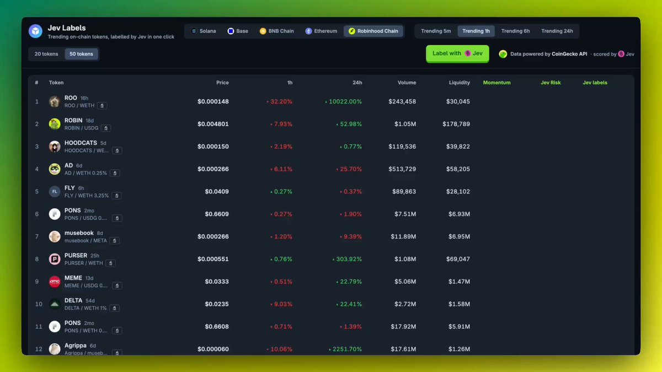Screen dimensions: 662x372
Task: Open the CoinGecko API link
Action: (x=569, y=54)
